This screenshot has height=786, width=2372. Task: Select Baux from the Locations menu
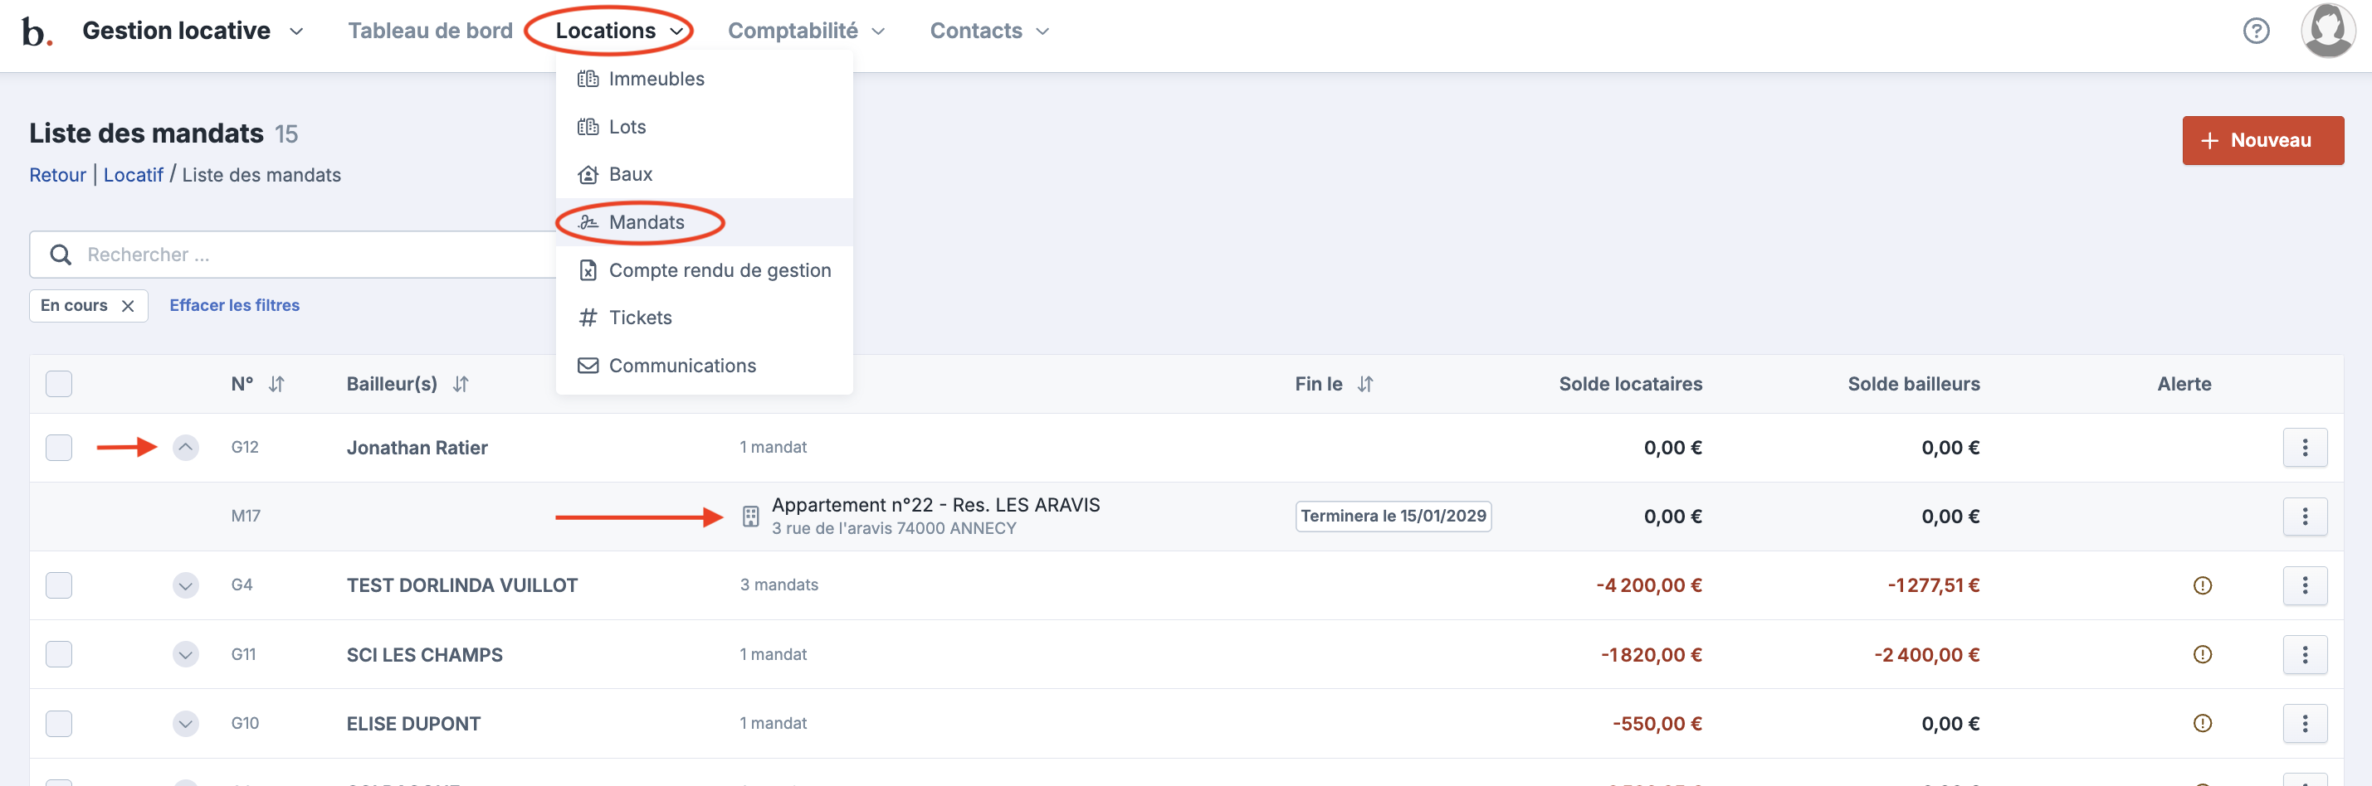tap(630, 174)
